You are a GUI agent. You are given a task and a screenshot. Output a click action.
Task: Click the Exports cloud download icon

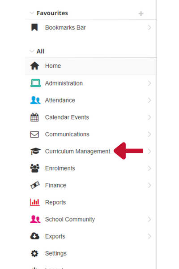(35, 236)
